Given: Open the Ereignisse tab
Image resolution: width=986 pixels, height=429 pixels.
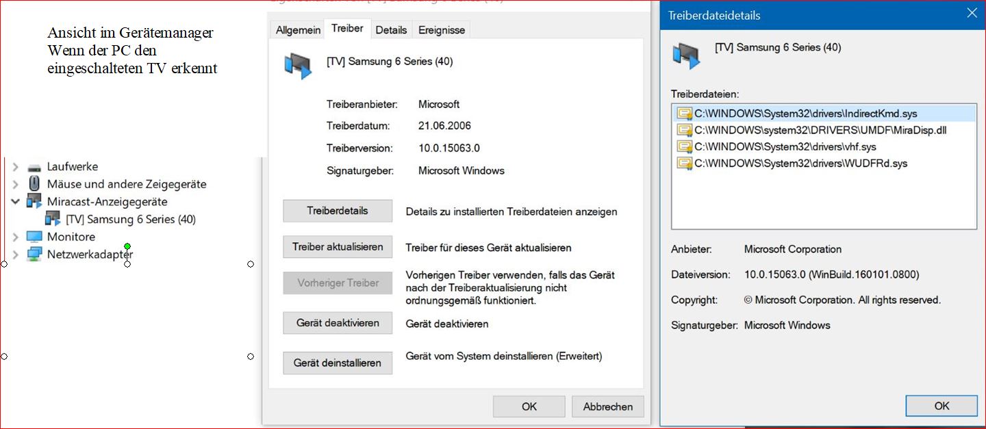Looking at the screenshot, I should pos(442,30).
